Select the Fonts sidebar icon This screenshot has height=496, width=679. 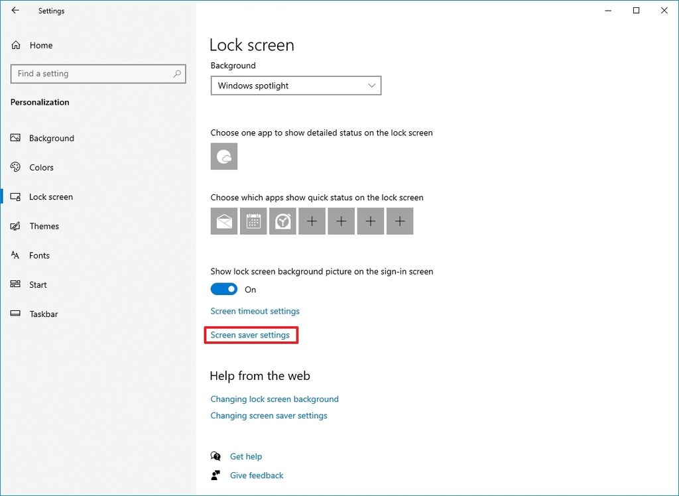(x=15, y=255)
